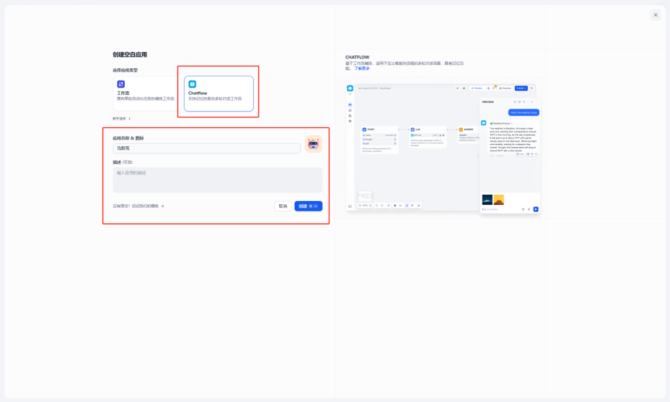Viewport: 670px width, 402px height.
Task: Click the blue send arrow in chat preview
Action: click(536, 209)
